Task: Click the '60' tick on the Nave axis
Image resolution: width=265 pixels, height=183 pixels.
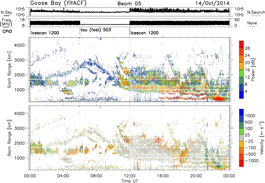Action: tap(237, 20)
